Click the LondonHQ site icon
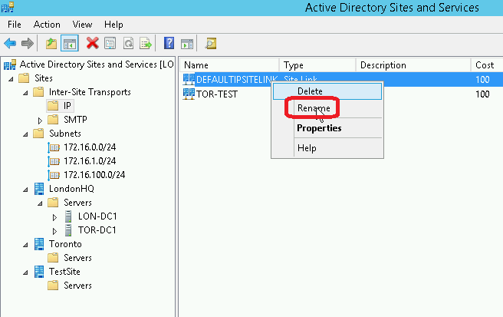Image resolution: width=503 pixels, height=317 pixels. pyautogui.click(x=39, y=189)
